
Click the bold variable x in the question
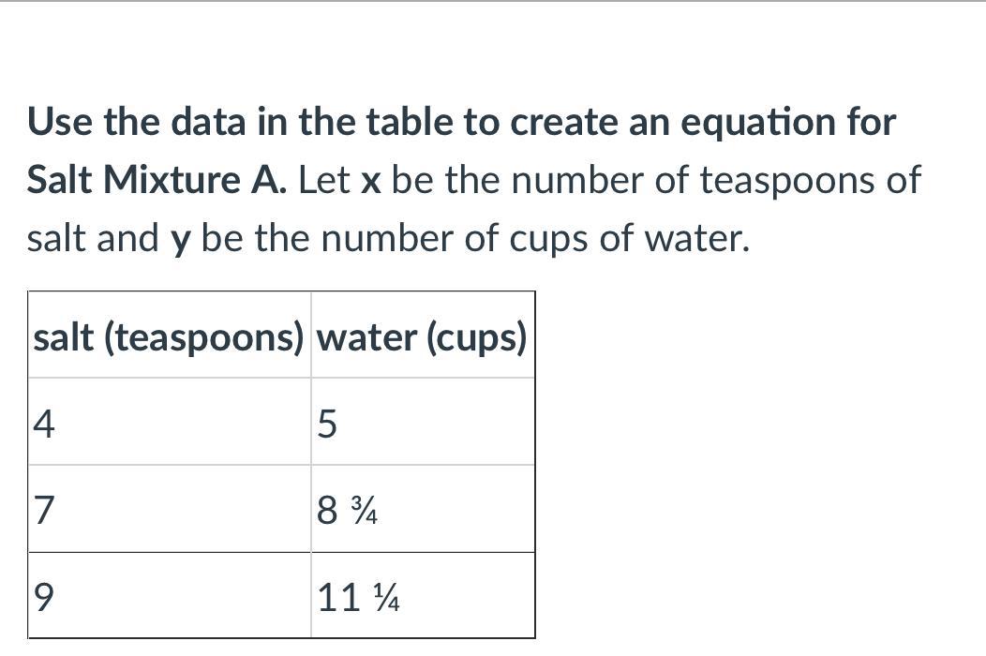point(371,180)
